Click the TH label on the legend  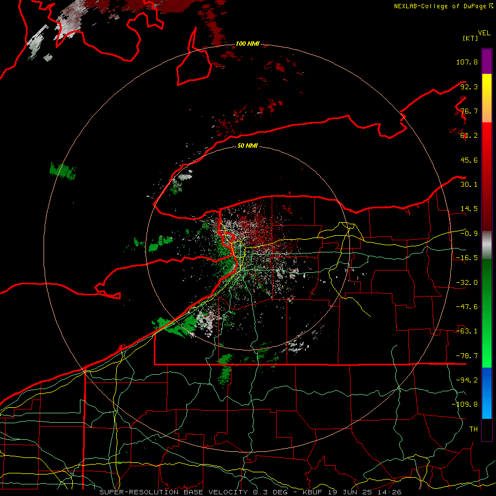click(473, 429)
